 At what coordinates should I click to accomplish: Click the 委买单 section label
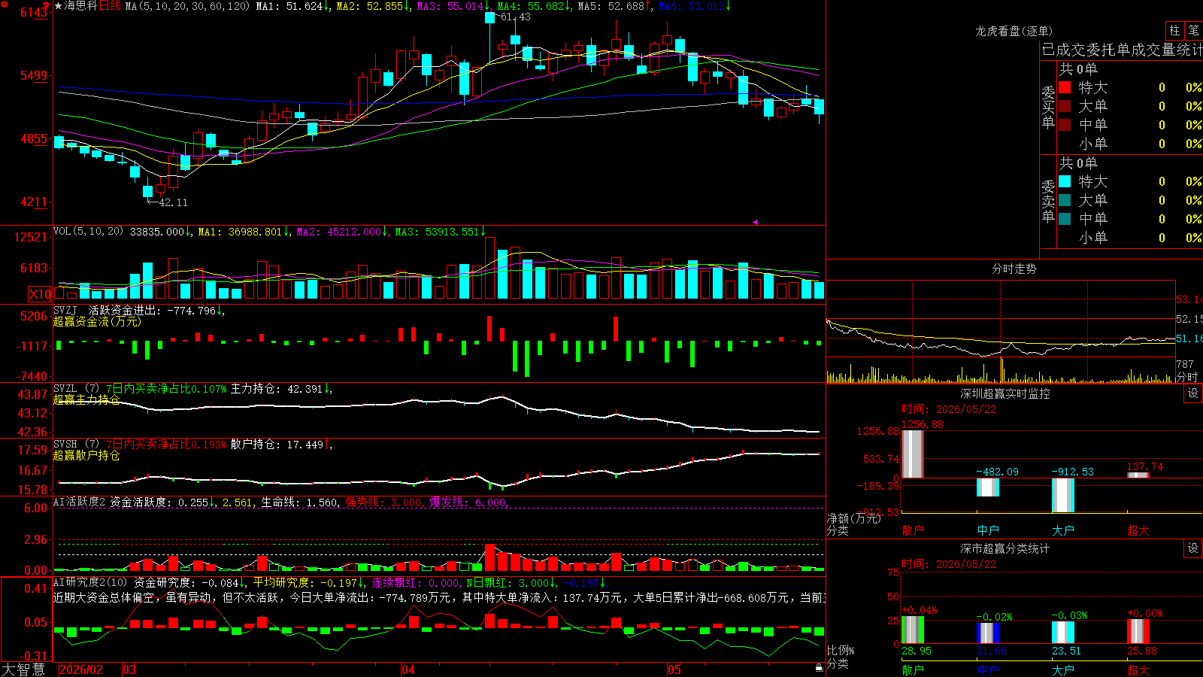point(1048,106)
